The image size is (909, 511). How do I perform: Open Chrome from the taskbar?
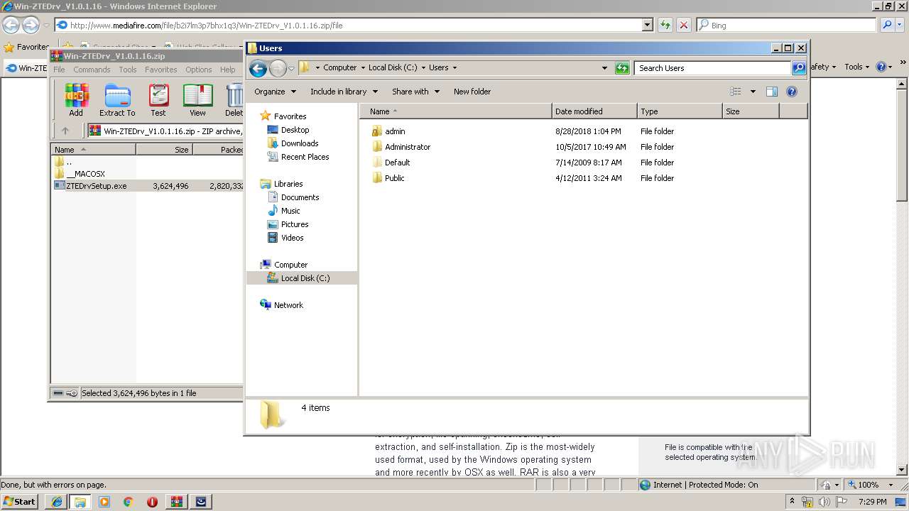(128, 502)
